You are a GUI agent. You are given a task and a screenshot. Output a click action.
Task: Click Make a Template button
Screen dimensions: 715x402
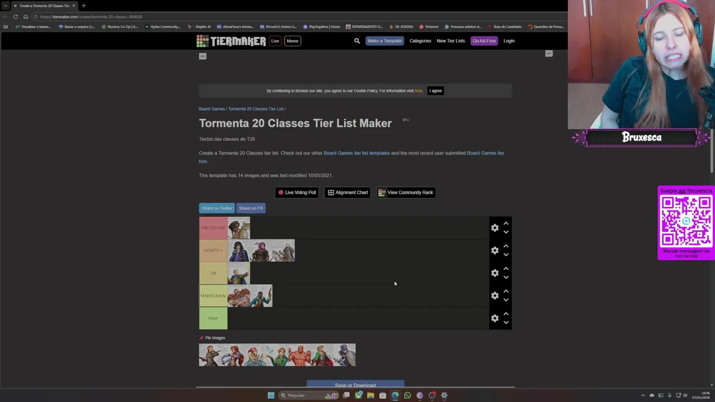tap(384, 41)
